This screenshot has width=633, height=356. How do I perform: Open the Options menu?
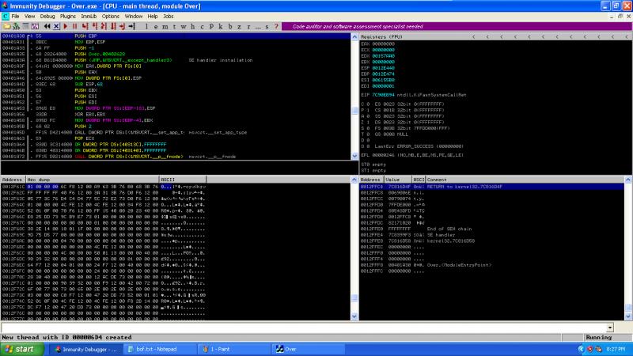pos(110,17)
